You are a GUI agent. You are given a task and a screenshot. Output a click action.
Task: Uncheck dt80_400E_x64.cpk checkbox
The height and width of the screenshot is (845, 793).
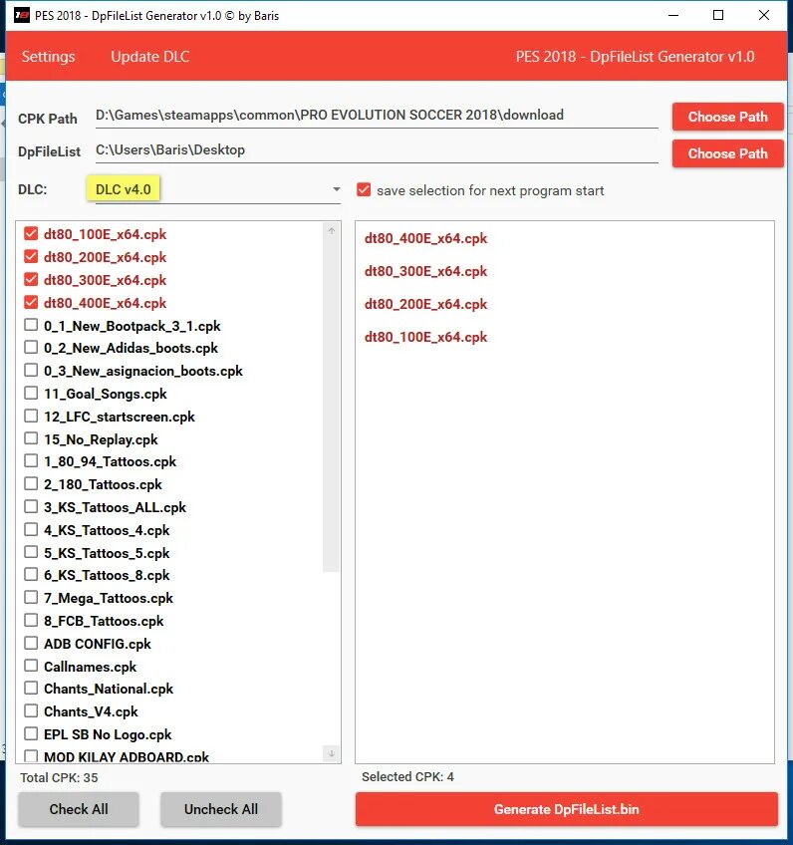(x=31, y=302)
